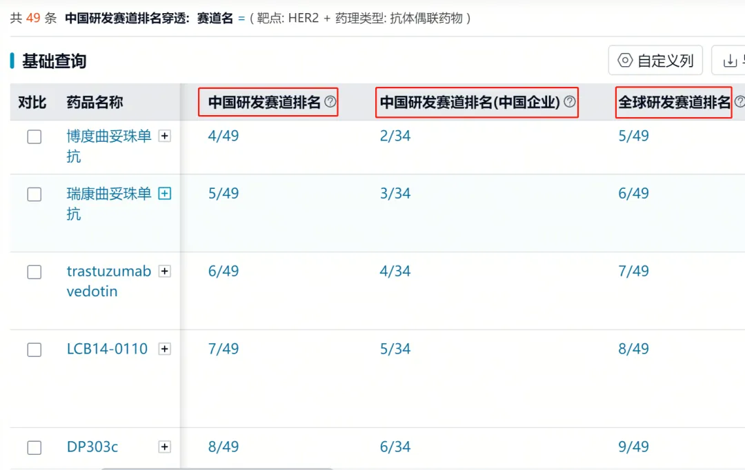Click help icon beside 中国研发赛道排名 header
745x470 pixels.
point(330,101)
